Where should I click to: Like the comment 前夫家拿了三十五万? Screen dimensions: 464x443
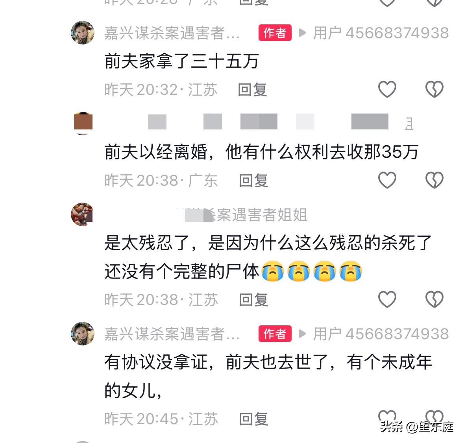pos(387,89)
